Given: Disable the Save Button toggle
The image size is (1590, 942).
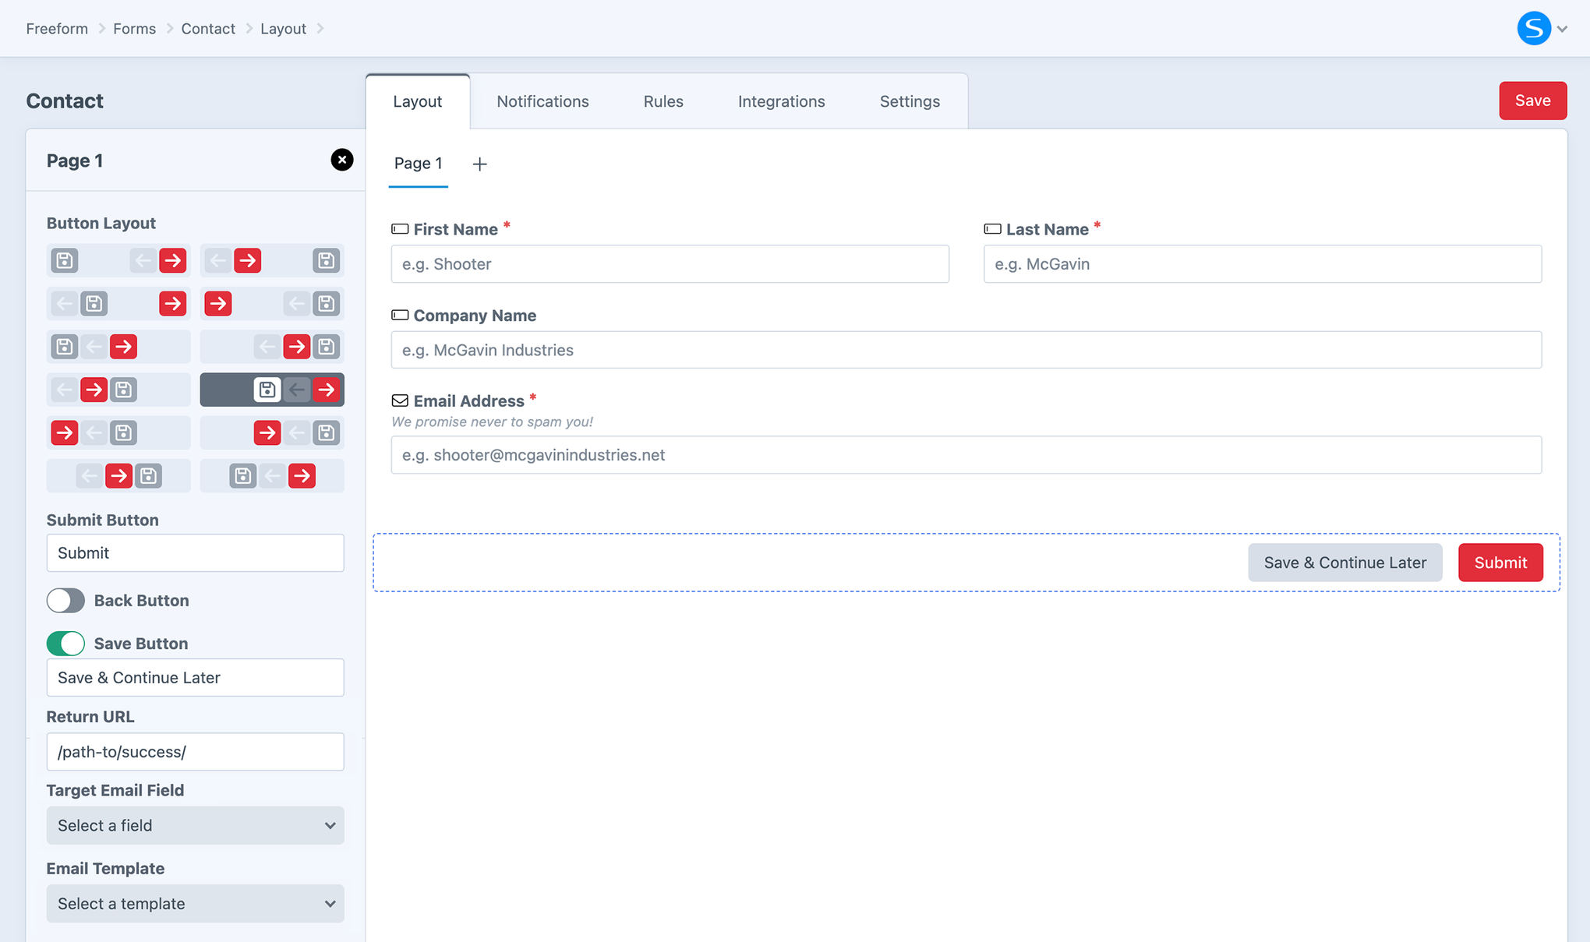Looking at the screenshot, I should pos(65,643).
